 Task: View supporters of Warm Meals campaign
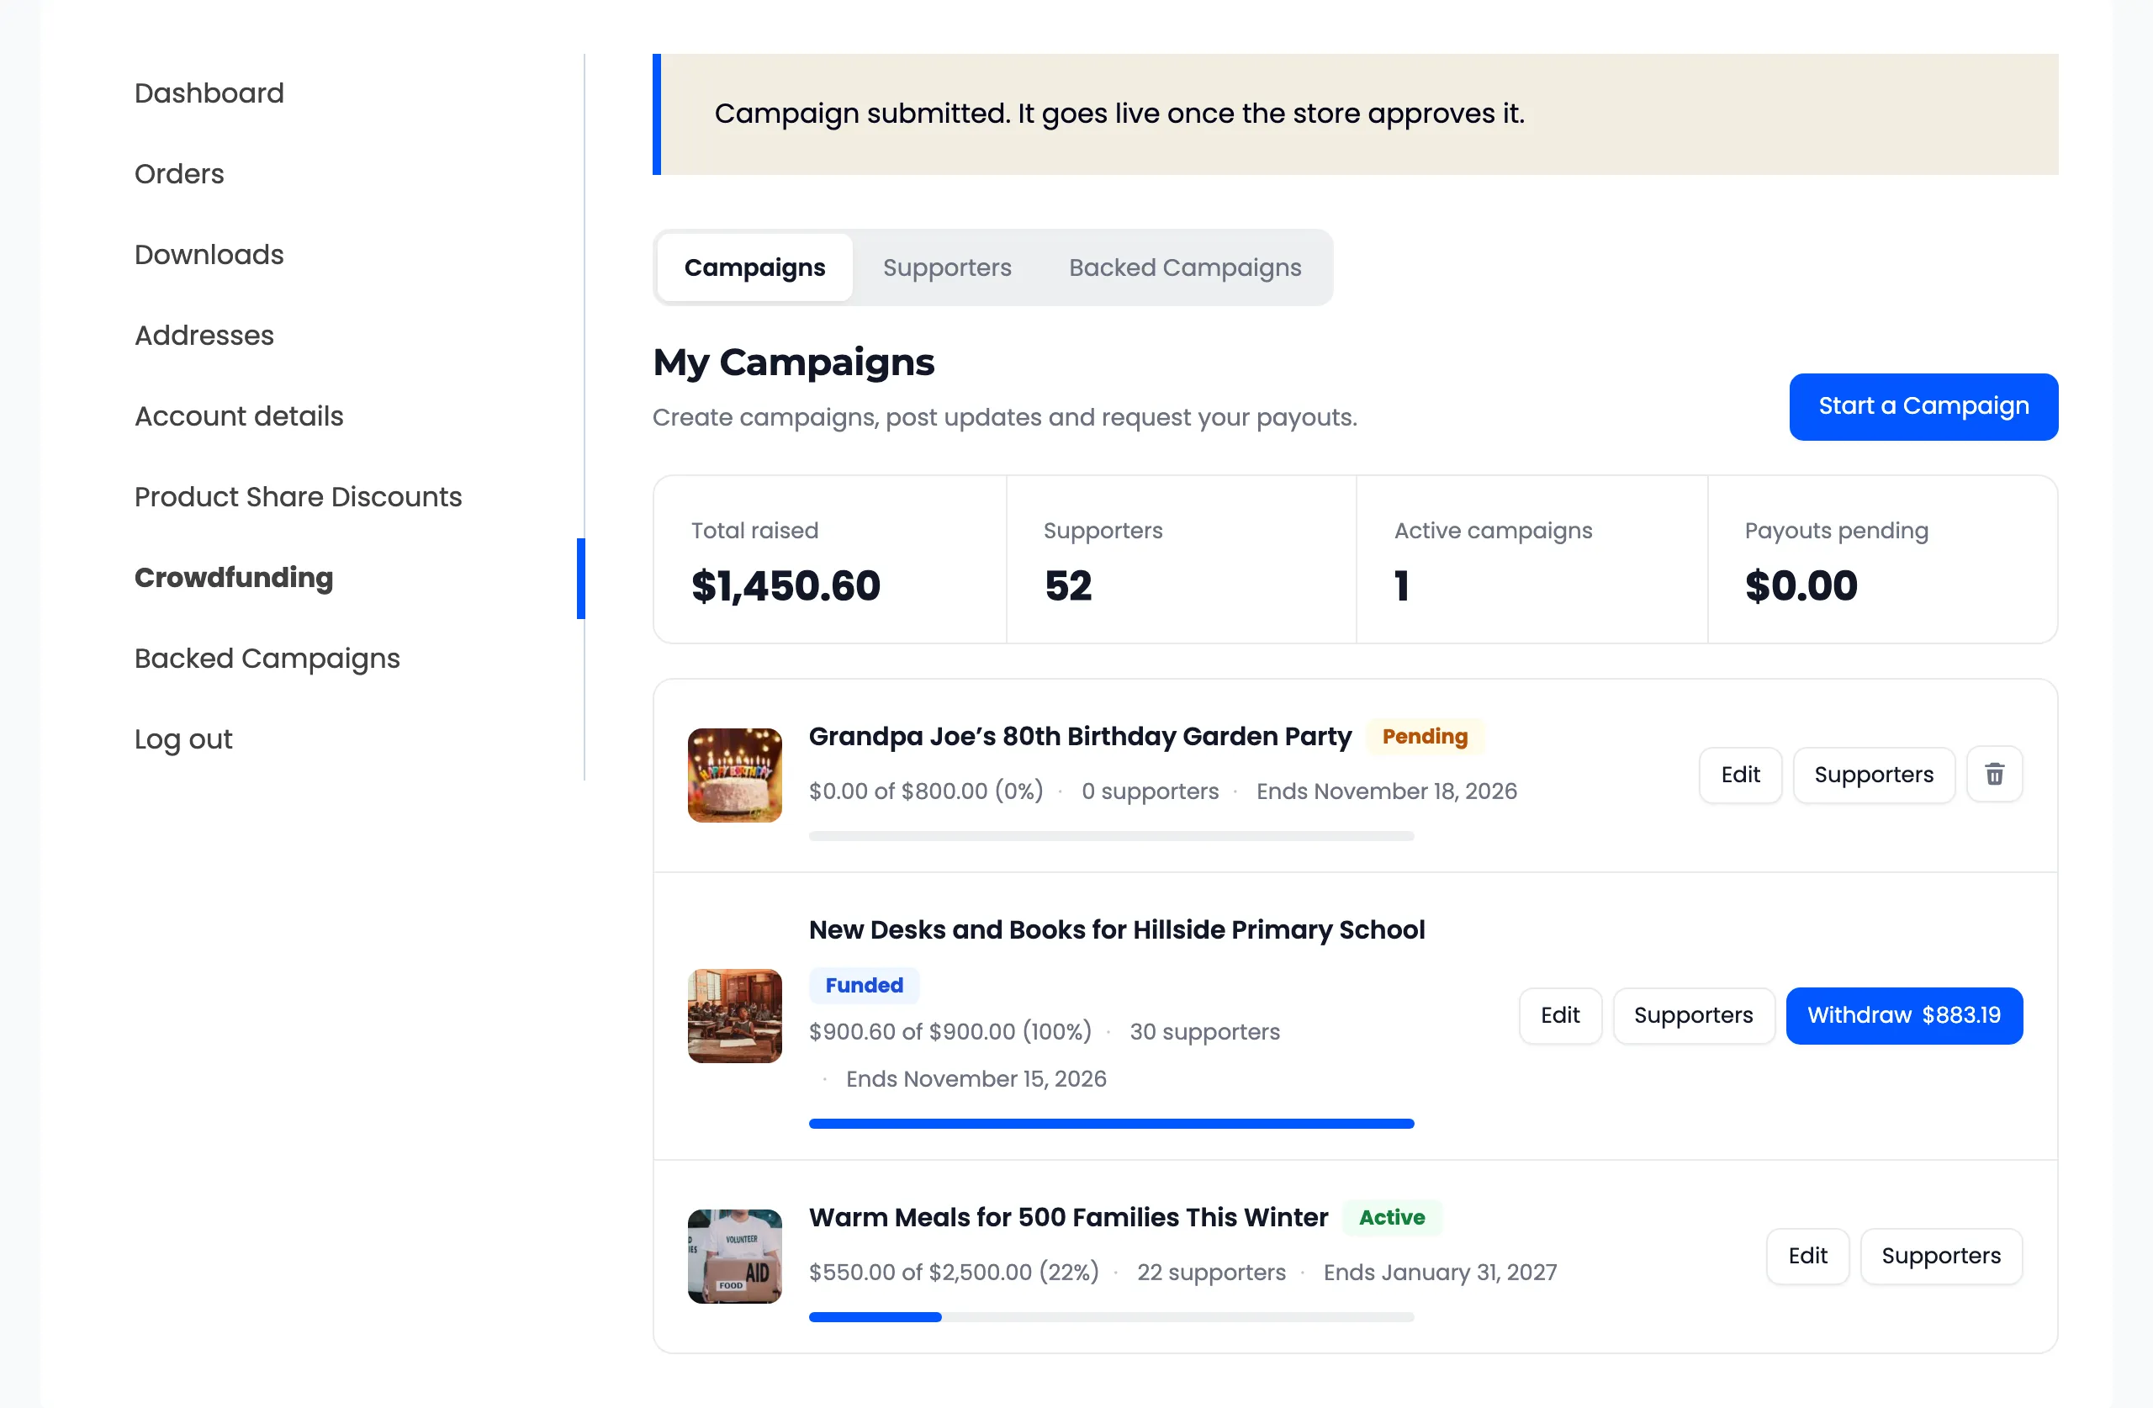coord(1941,1256)
